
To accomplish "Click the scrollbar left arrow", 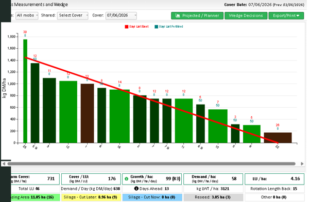I will coord(4,164).
